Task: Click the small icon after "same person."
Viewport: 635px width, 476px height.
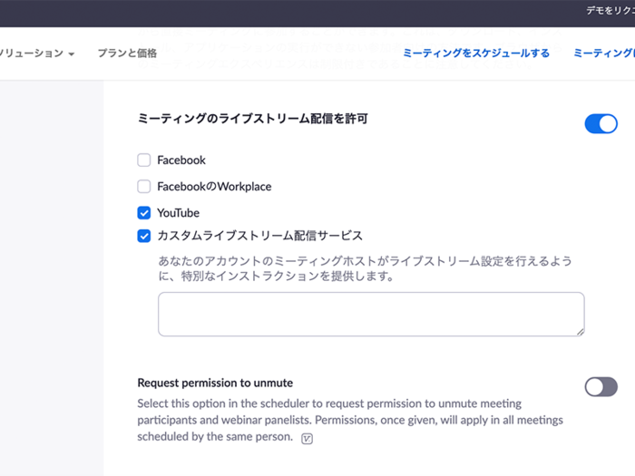Action: coord(308,439)
